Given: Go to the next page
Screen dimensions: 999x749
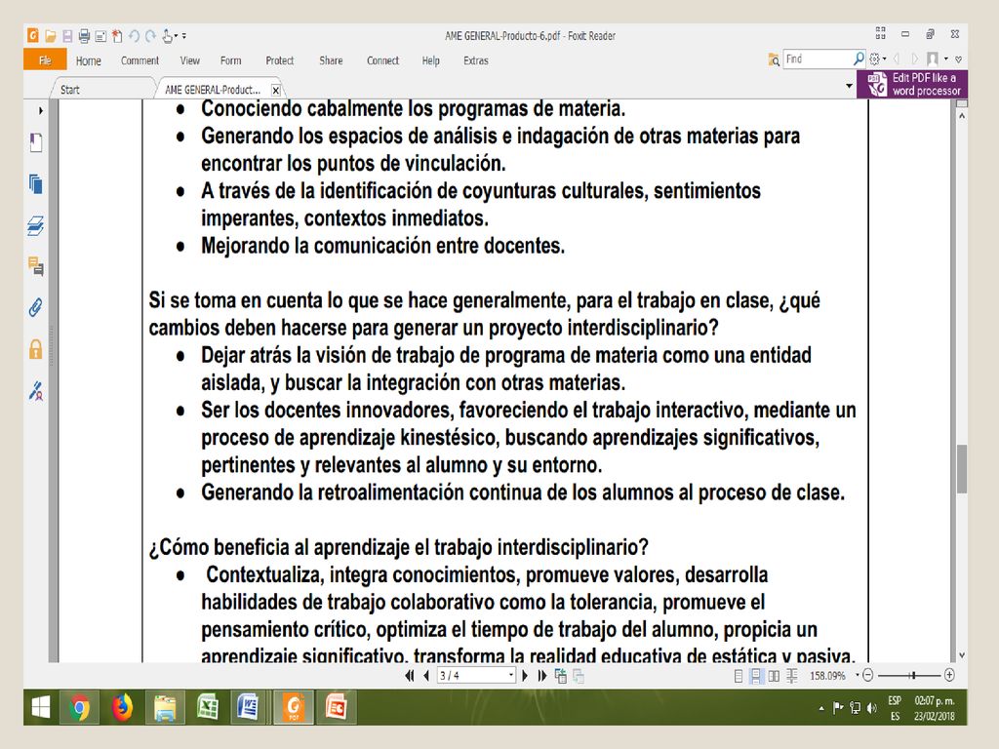Looking at the screenshot, I should click(x=525, y=676).
